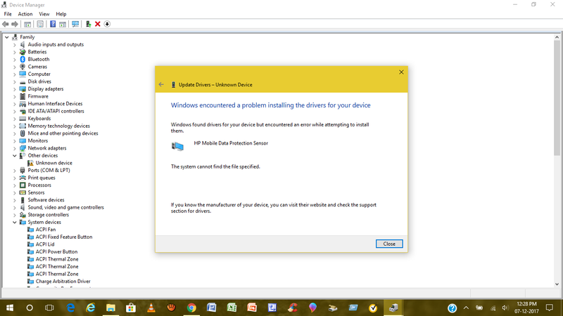563x316 pixels.
Task: Open the Help menu
Action: point(61,14)
